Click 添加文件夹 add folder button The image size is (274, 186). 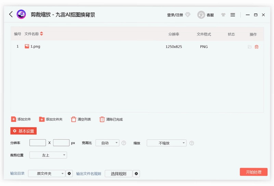(51, 119)
